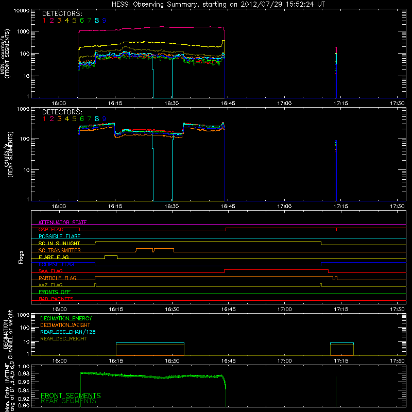Click the counts/s (REAR SEGMENTS) axis title
Screen dimensions: 412x412
coord(8,154)
